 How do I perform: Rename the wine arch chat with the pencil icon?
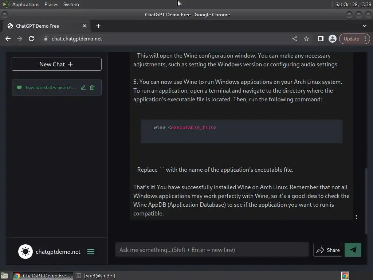pos(83,87)
